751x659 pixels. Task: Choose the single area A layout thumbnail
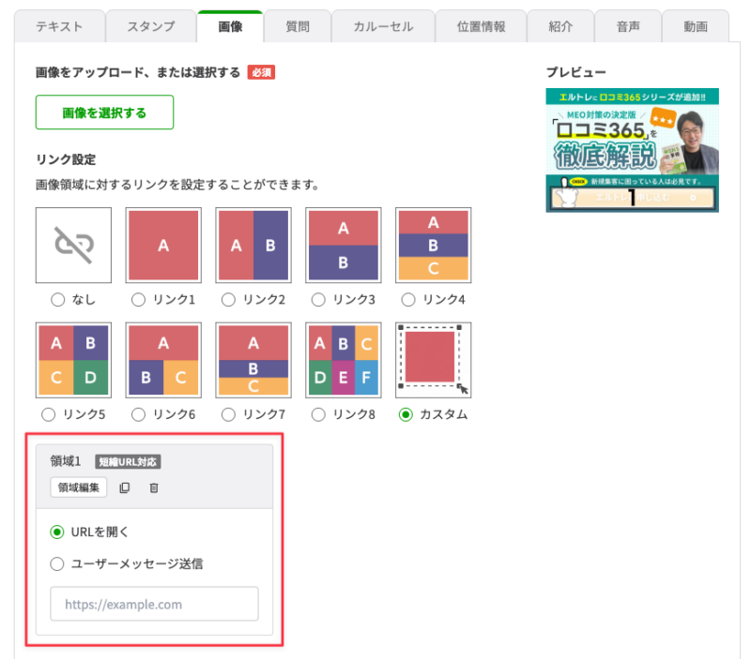[x=163, y=245]
